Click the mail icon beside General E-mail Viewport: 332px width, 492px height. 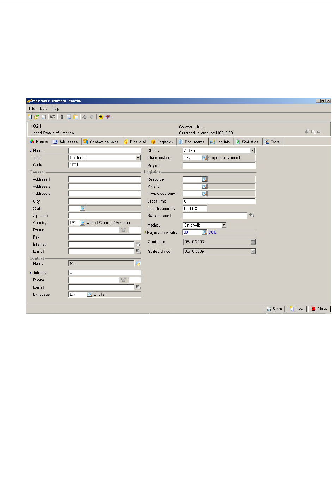tap(138, 251)
